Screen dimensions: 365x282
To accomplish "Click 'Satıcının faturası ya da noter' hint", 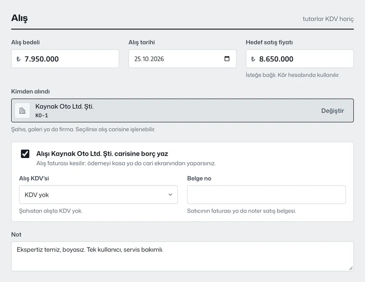I will [x=242, y=211].
